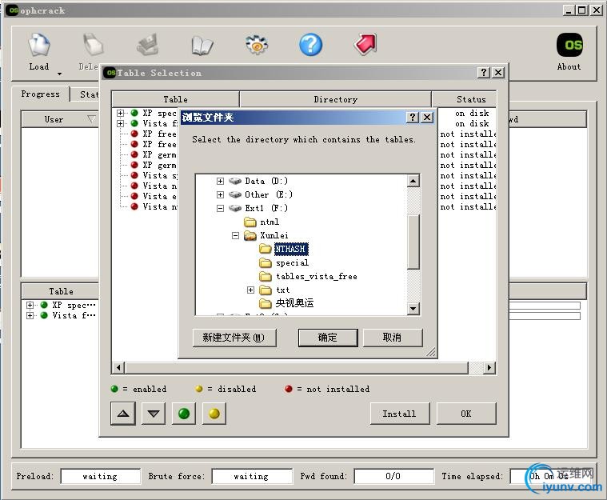The width and height of the screenshot is (607, 500).
Task: Click the Load toolbar icon
Action: 39,46
